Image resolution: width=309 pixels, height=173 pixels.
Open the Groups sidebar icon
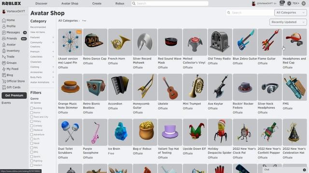[4, 63]
